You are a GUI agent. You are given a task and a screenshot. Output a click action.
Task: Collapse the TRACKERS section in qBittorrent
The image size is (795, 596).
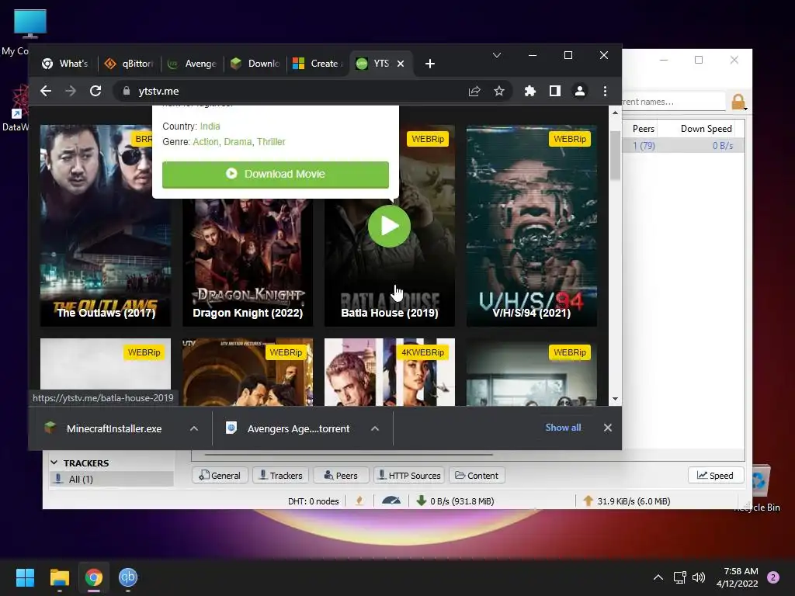[54, 463]
